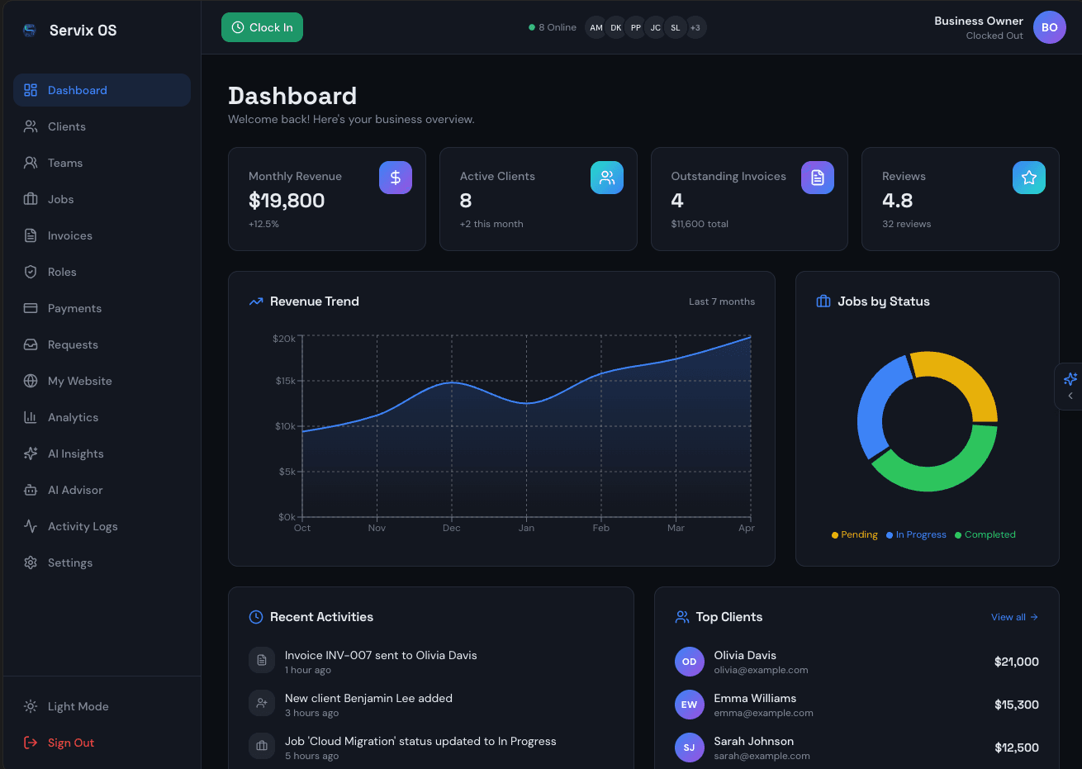Toggle In Progress in the Jobs legend

click(916, 534)
